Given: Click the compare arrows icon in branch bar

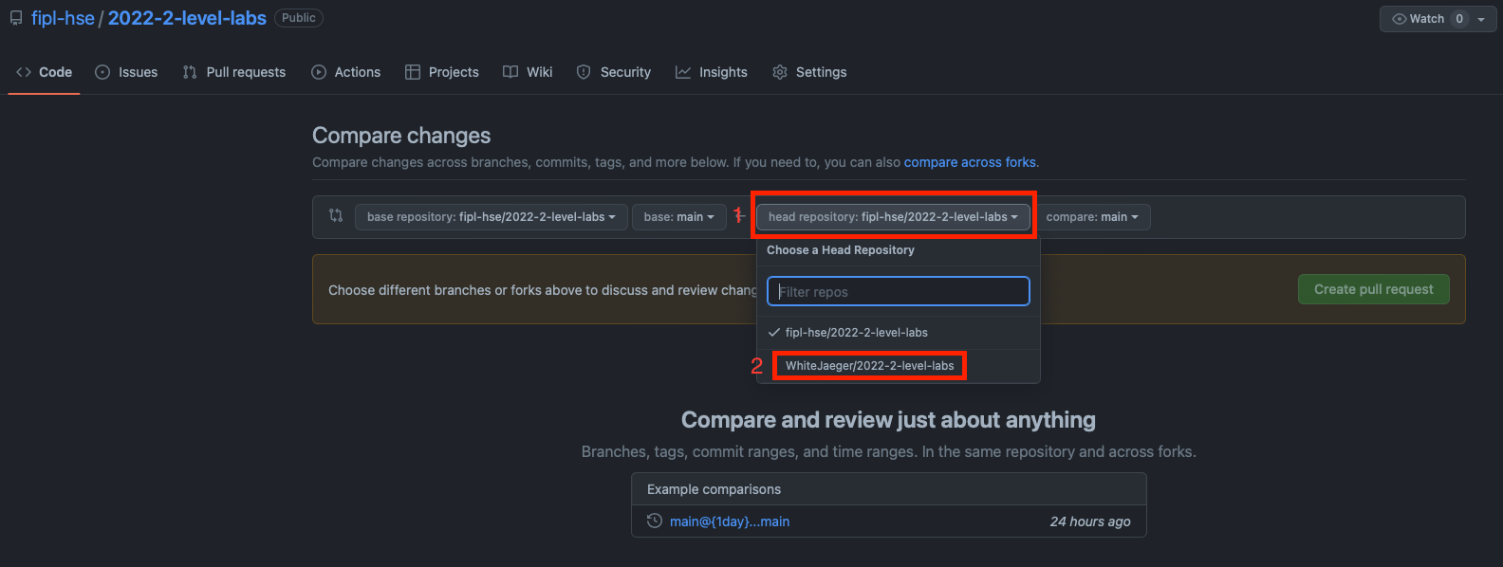Looking at the screenshot, I should [336, 216].
